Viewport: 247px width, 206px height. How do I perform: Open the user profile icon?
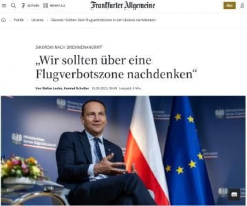point(242,6)
